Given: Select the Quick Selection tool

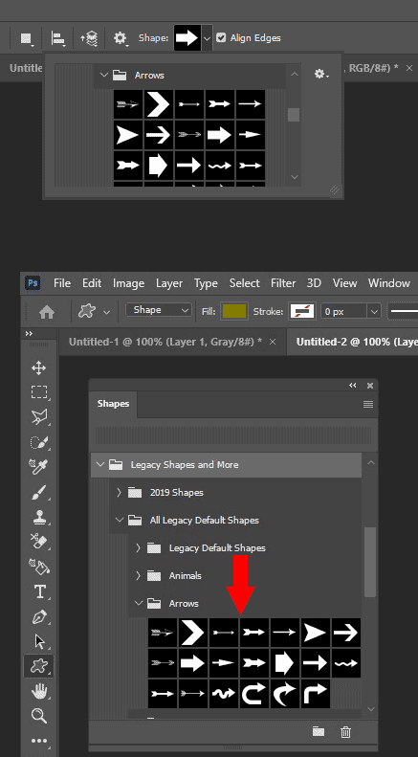Looking at the screenshot, I should 38,442.
